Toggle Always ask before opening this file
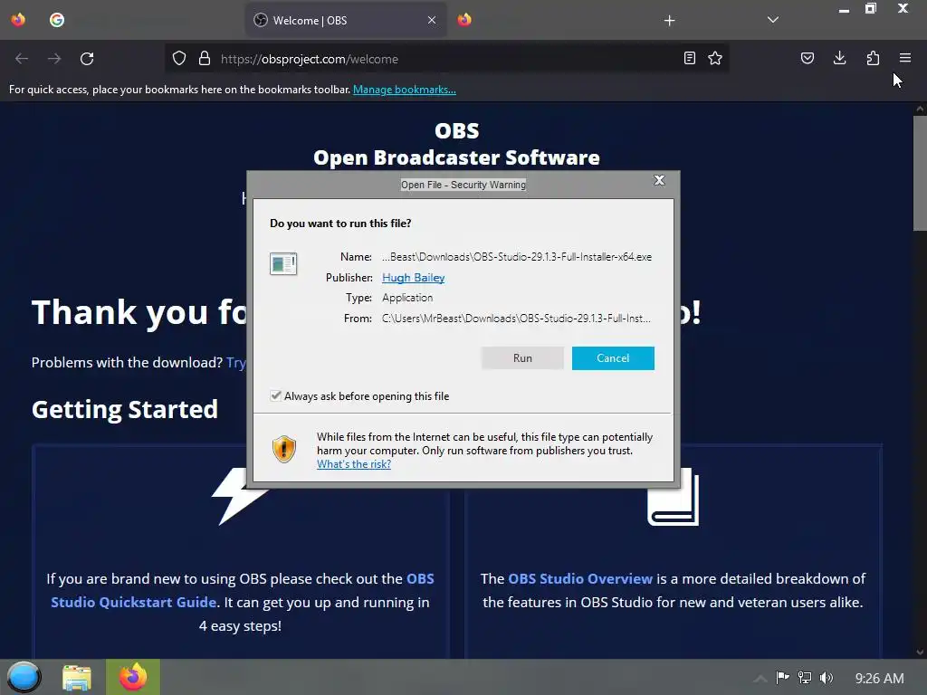Screen dimensions: 927x695 pyautogui.click(x=275, y=396)
